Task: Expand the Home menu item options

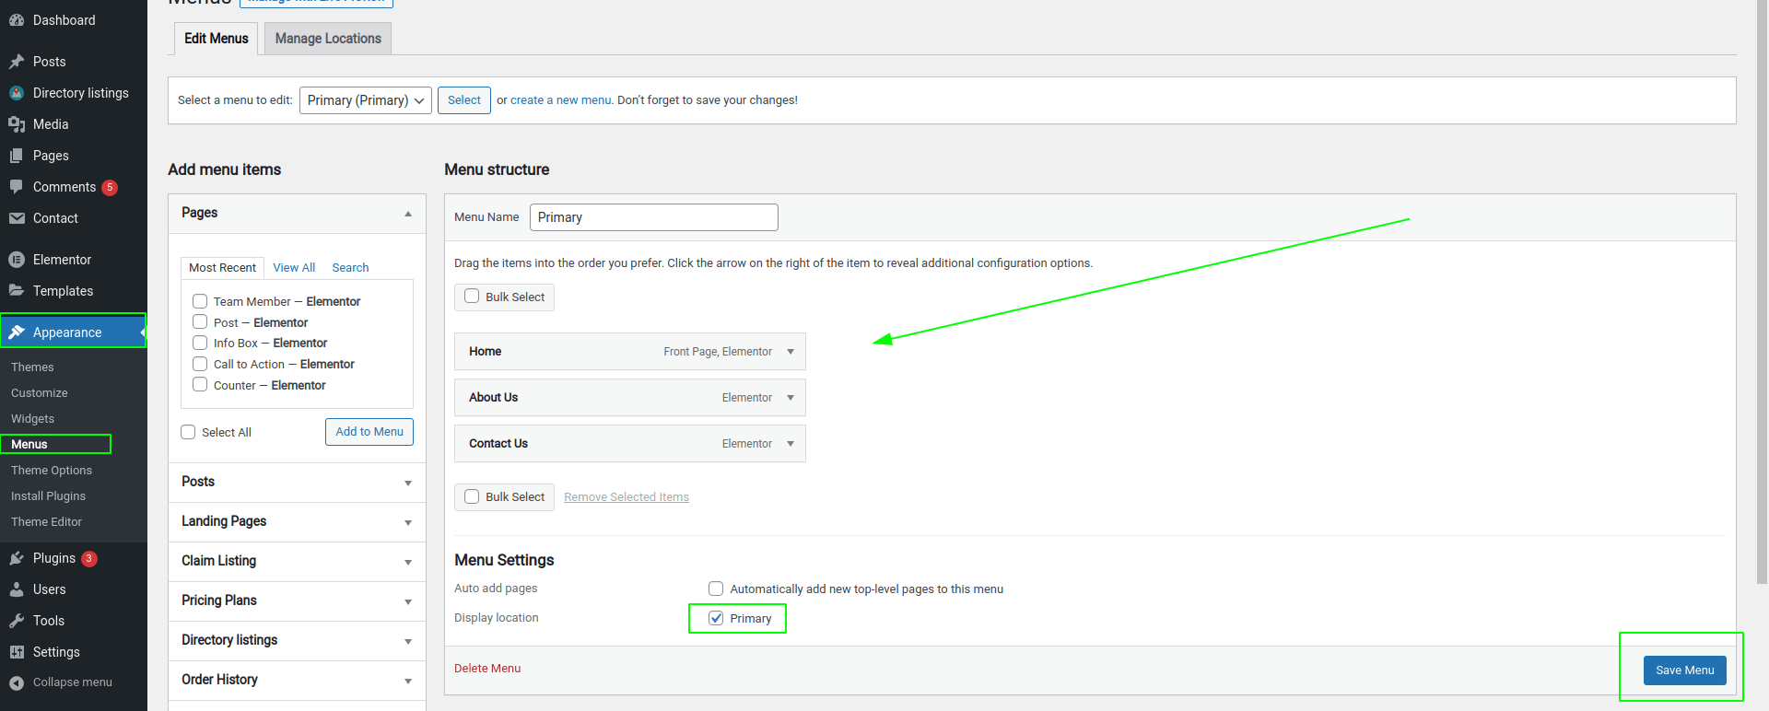Action: pos(791,352)
